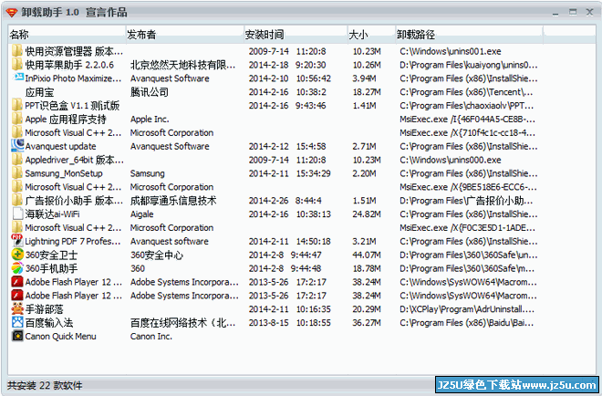Click the folder icon next to Samsung_MonSetup

click(x=17, y=172)
